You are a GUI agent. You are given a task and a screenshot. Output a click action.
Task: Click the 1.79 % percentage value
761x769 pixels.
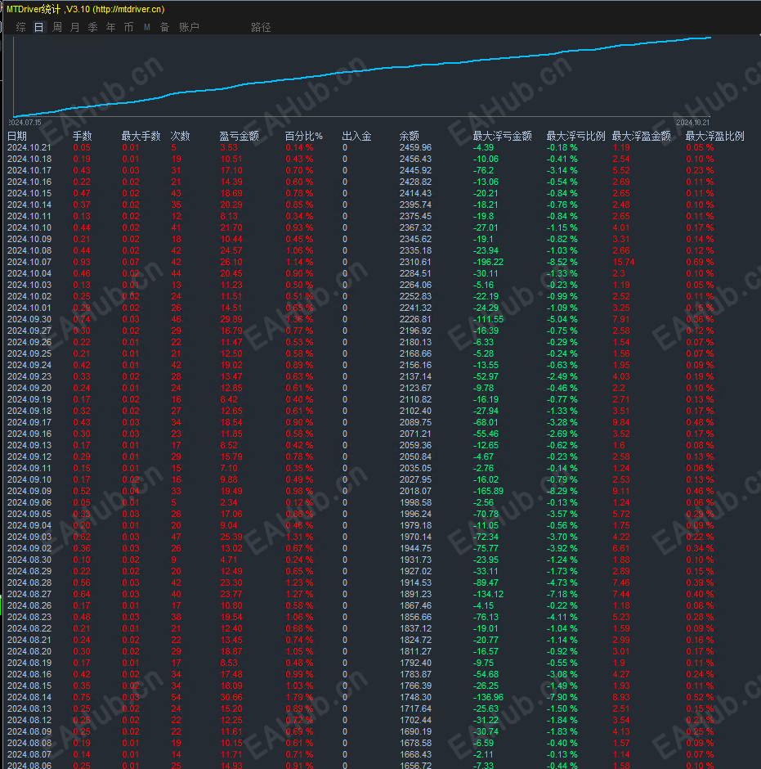pyautogui.click(x=299, y=697)
